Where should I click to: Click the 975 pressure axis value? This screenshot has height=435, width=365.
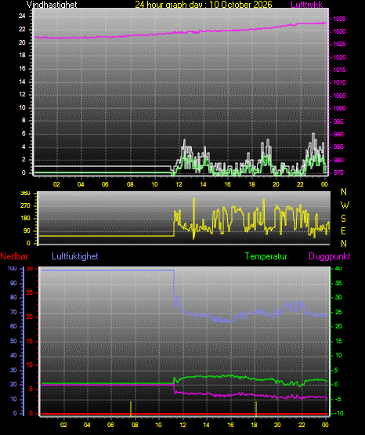coord(338,172)
